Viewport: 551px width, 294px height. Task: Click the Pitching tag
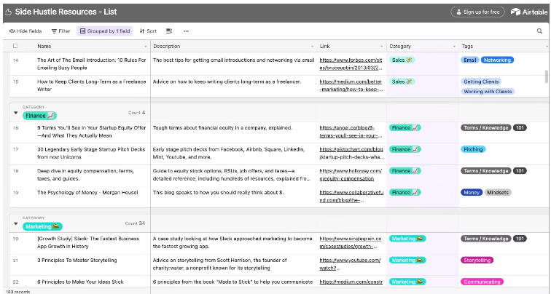tap(473, 149)
